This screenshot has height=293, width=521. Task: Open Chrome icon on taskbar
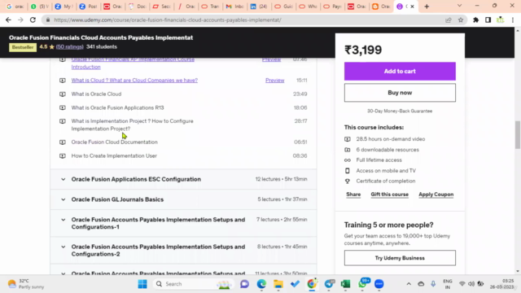(312, 284)
